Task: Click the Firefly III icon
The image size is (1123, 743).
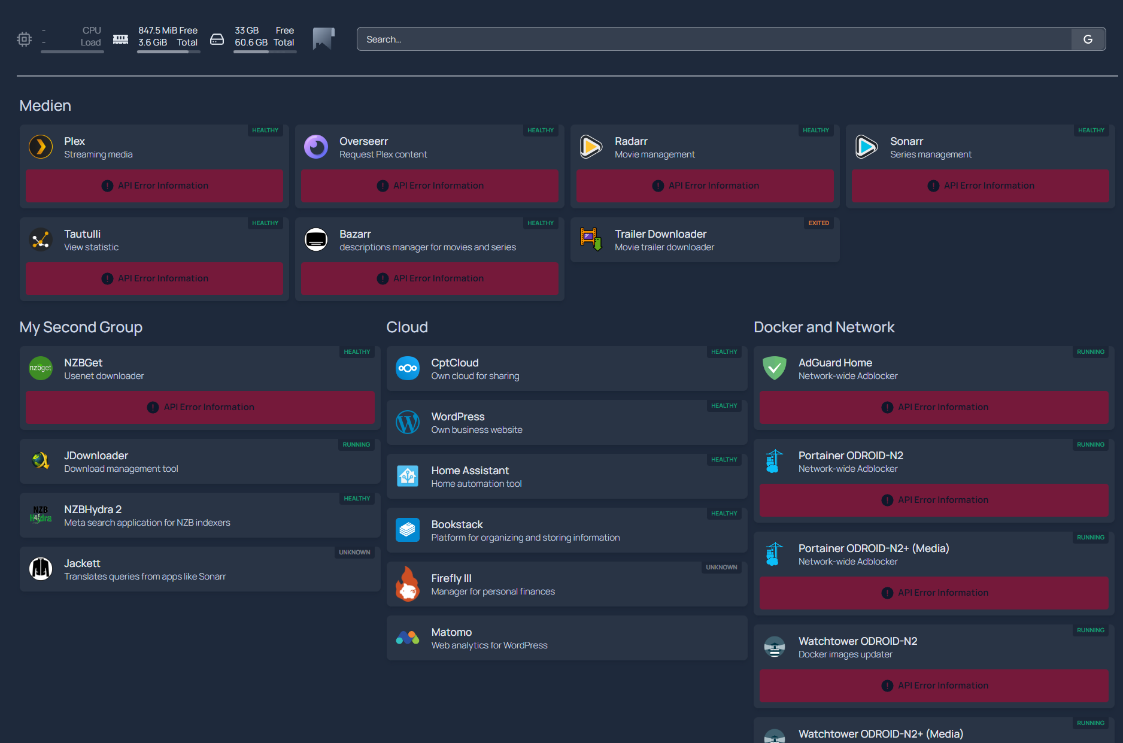Action: tap(408, 584)
